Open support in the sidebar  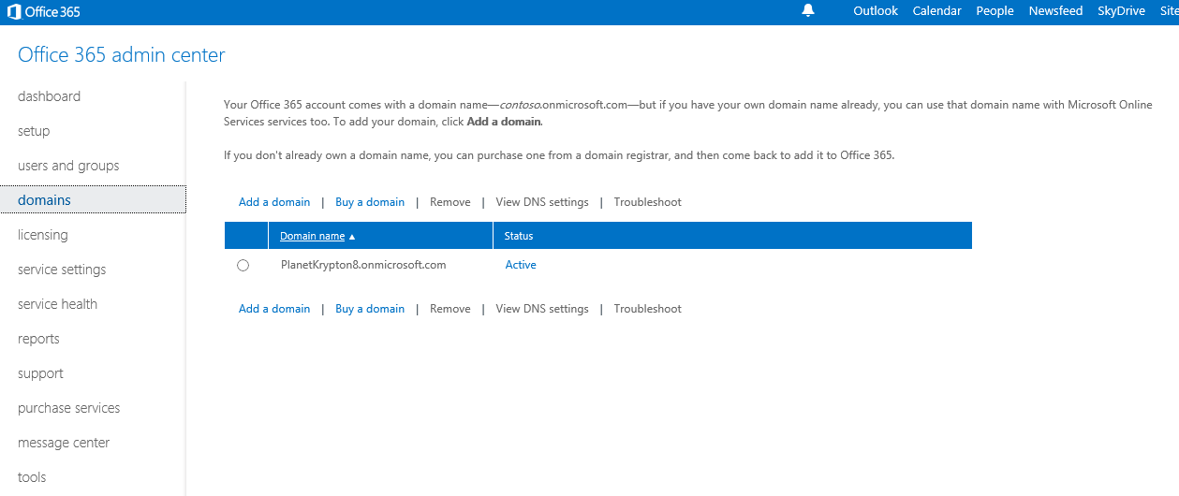coord(40,373)
